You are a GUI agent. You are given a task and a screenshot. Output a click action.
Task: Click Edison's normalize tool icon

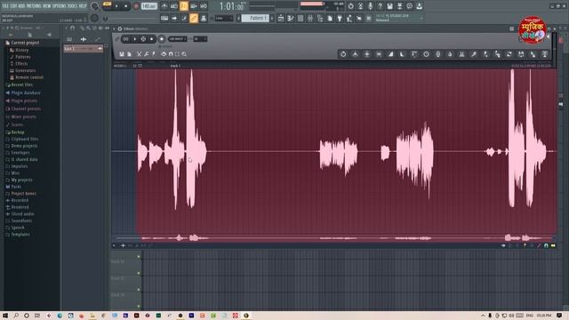[x=367, y=54]
